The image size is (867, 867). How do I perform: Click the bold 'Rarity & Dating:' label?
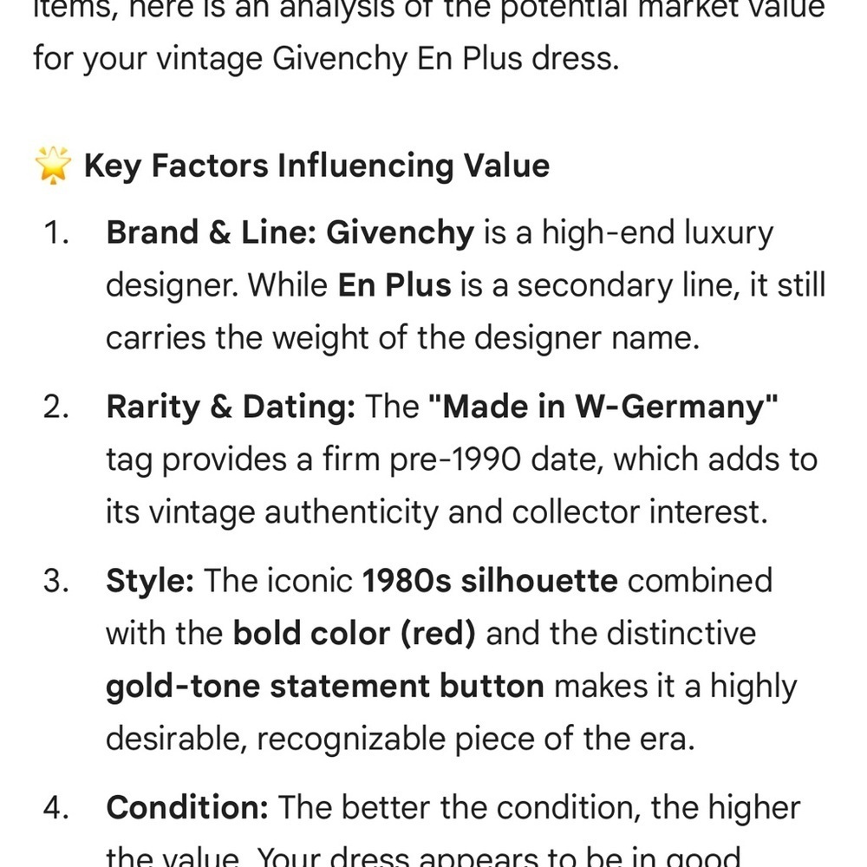pos(231,407)
